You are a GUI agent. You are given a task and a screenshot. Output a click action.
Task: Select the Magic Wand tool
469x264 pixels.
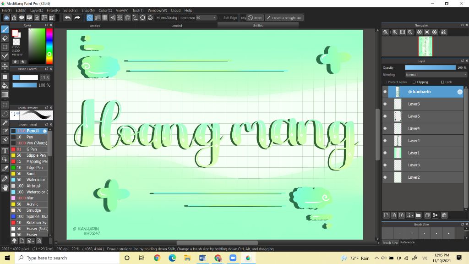coord(5,122)
